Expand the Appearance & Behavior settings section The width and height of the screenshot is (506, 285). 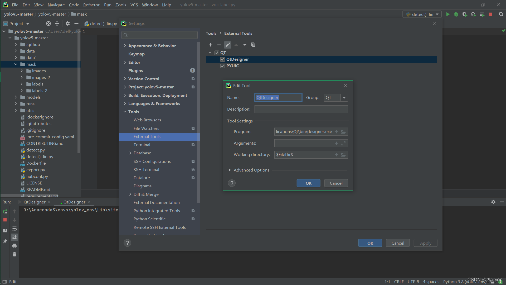[x=125, y=45]
